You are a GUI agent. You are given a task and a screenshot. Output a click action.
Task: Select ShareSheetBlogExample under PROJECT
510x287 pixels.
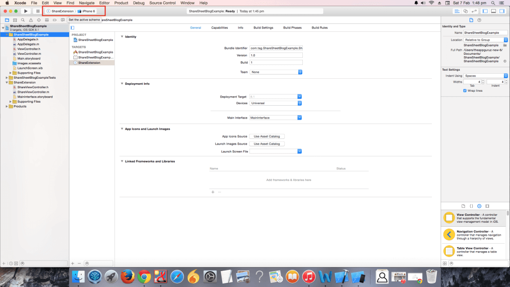click(x=93, y=40)
